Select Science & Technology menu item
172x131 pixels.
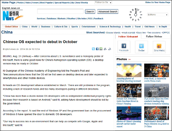(x=110, y=27)
